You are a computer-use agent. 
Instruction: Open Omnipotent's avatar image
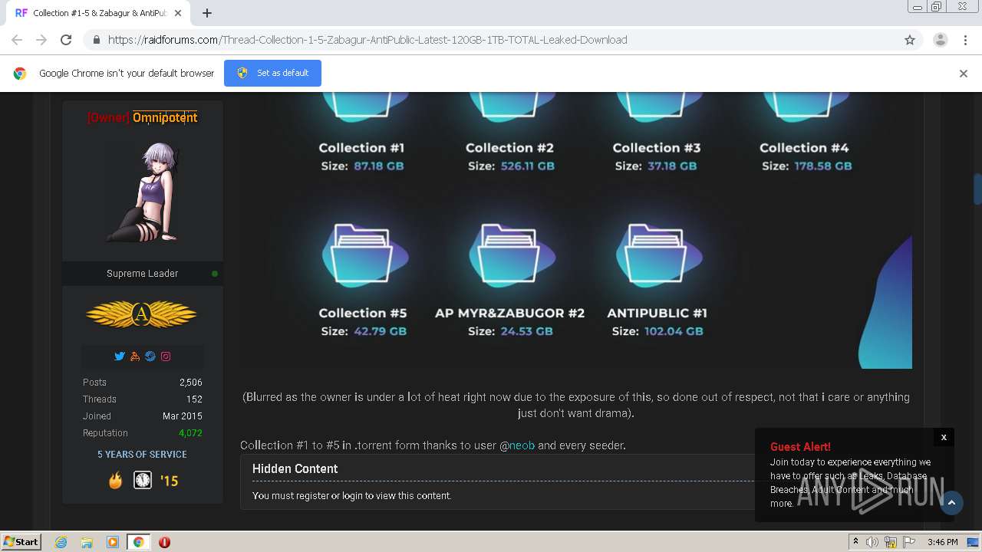pos(142,192)
